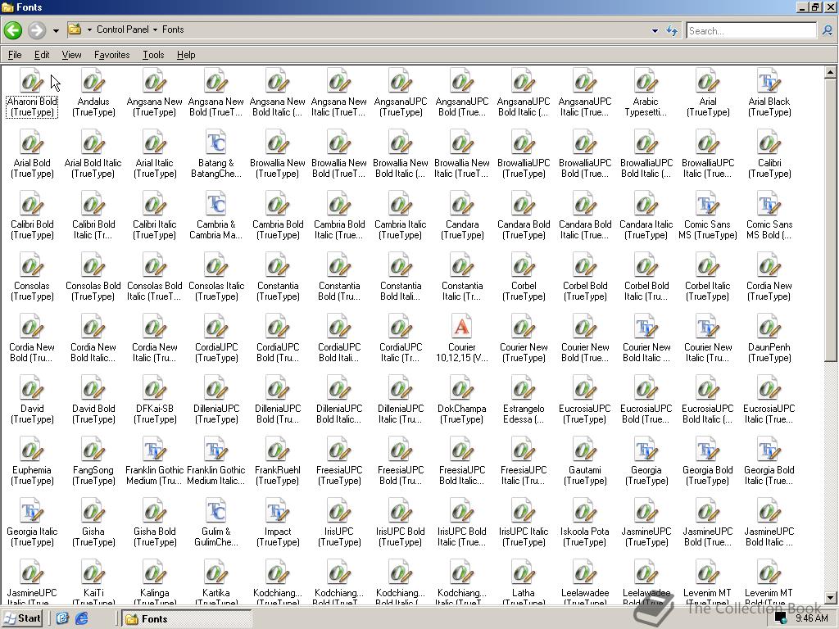Select the Impact font icon
This screenshot has width=839, height=629.
click(x=278, y=512)
